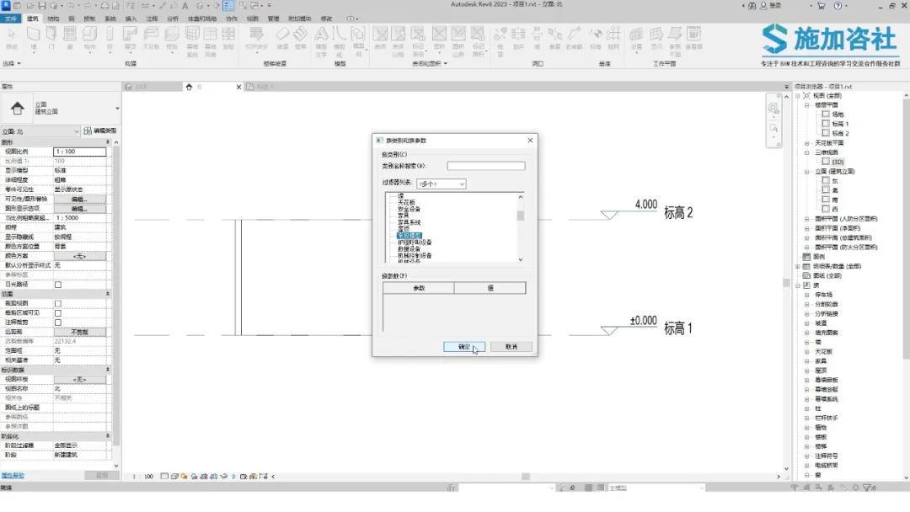Select Data Devices in the category list

pos(409,249)
